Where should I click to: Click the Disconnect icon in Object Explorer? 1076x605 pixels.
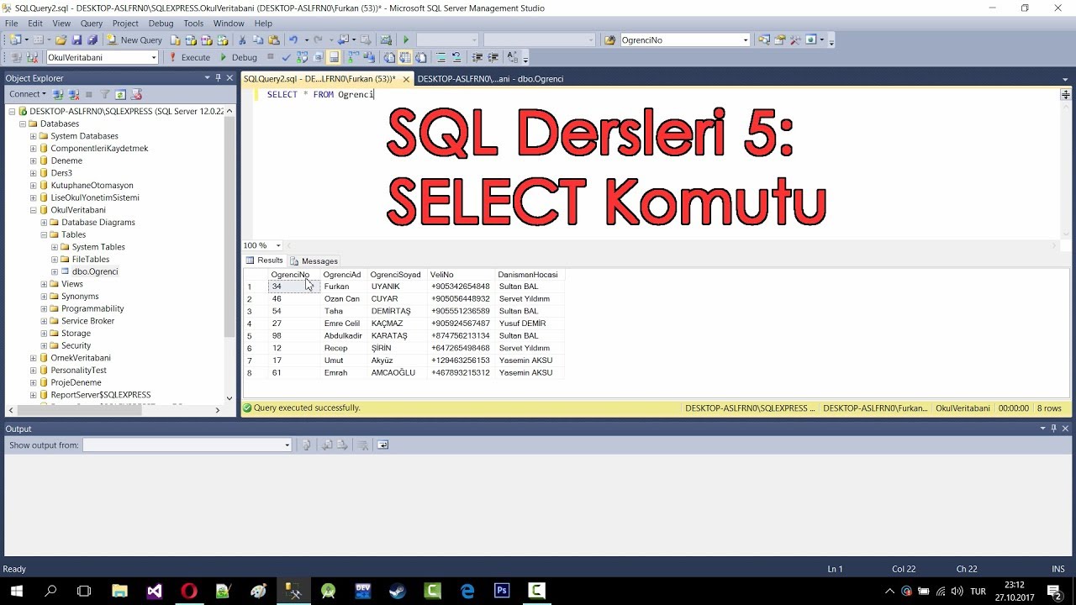(x=73, y=94)
